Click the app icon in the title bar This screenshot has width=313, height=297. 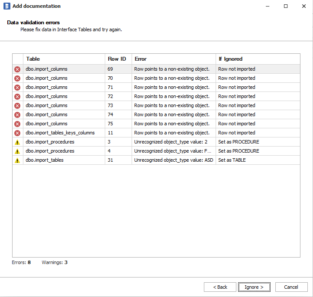pyautogui.click(x=7, y=6)
